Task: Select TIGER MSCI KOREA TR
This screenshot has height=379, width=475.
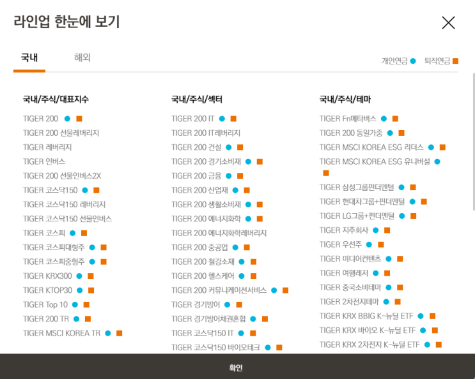Action: tap(61, 333)
